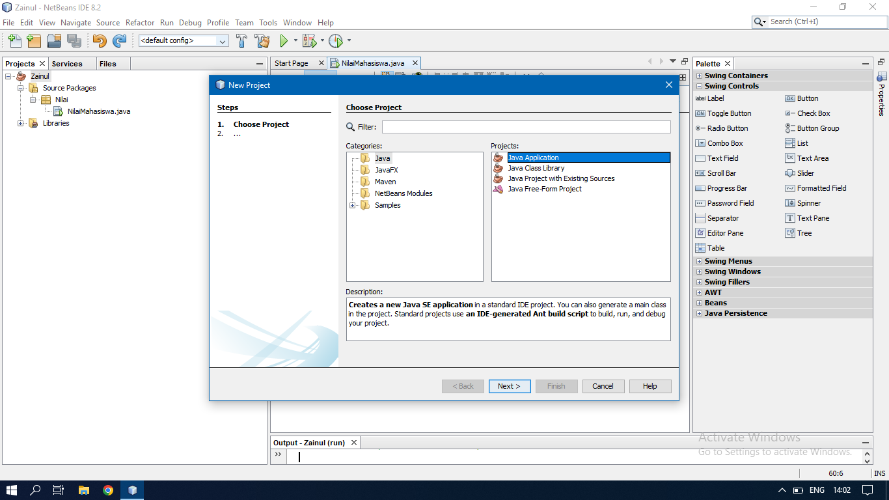Select Combo Box in the palette

pos(719,143)
